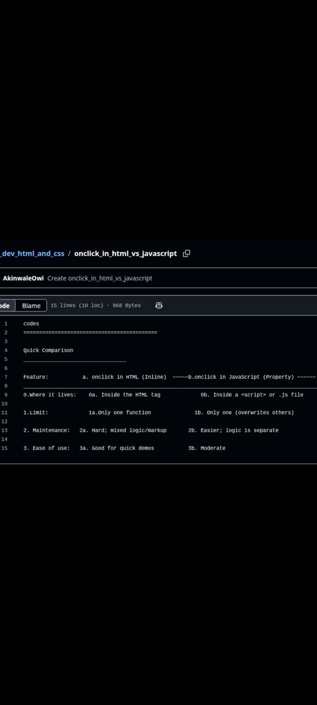Click '0b. Inside a <script> or .js file' text
Screen dimensions: 317x705
(x=252, y=395)
